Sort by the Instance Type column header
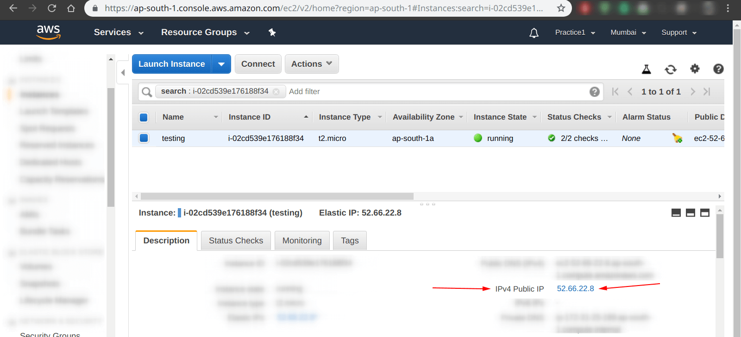The height and width of the screenshot is (337, 741). click(345, 117)
